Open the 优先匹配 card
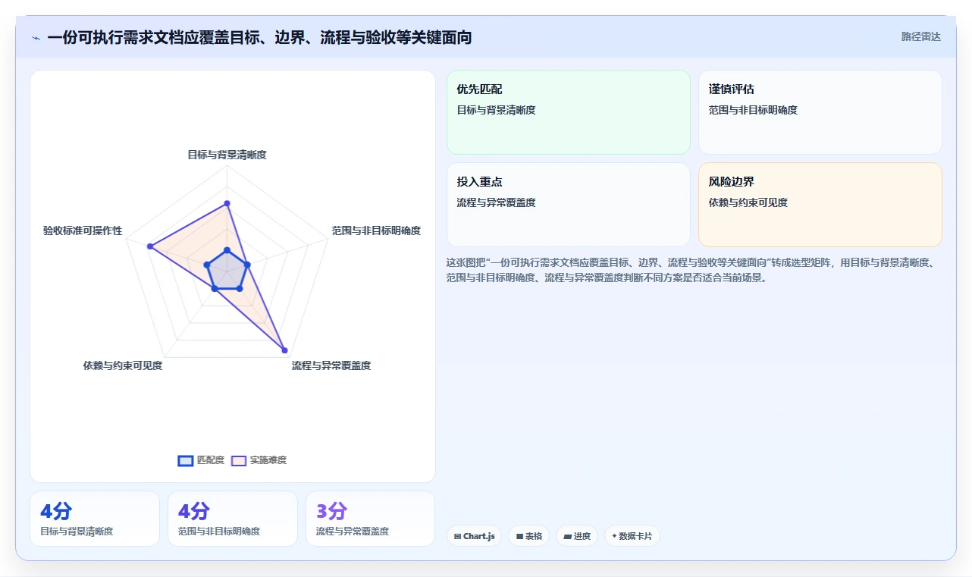972x577 pixels. pyautogui.click(x=569, y=112)
